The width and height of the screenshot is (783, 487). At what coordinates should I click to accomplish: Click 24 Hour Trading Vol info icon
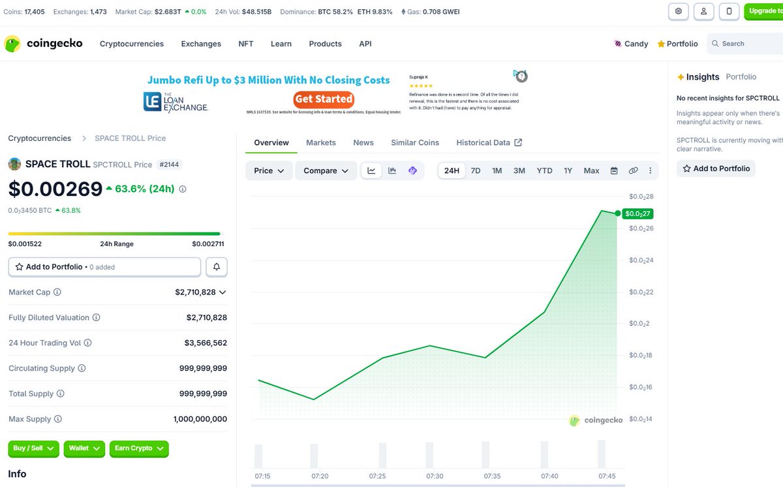click(x=87, y=343)
